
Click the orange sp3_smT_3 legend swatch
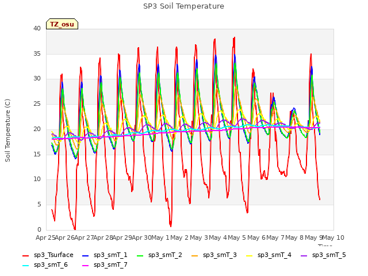195,256
